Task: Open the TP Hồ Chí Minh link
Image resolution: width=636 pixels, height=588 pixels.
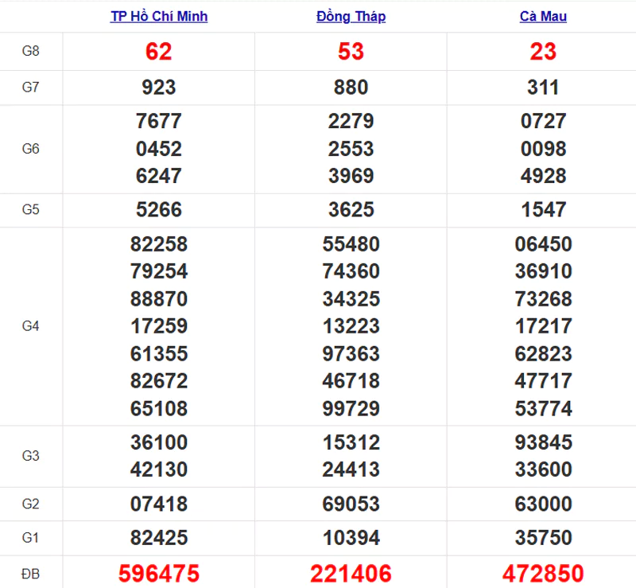Action: [159, 16]
